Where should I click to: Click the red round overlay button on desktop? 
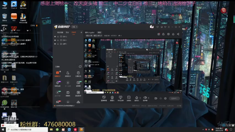click(224, 10)
